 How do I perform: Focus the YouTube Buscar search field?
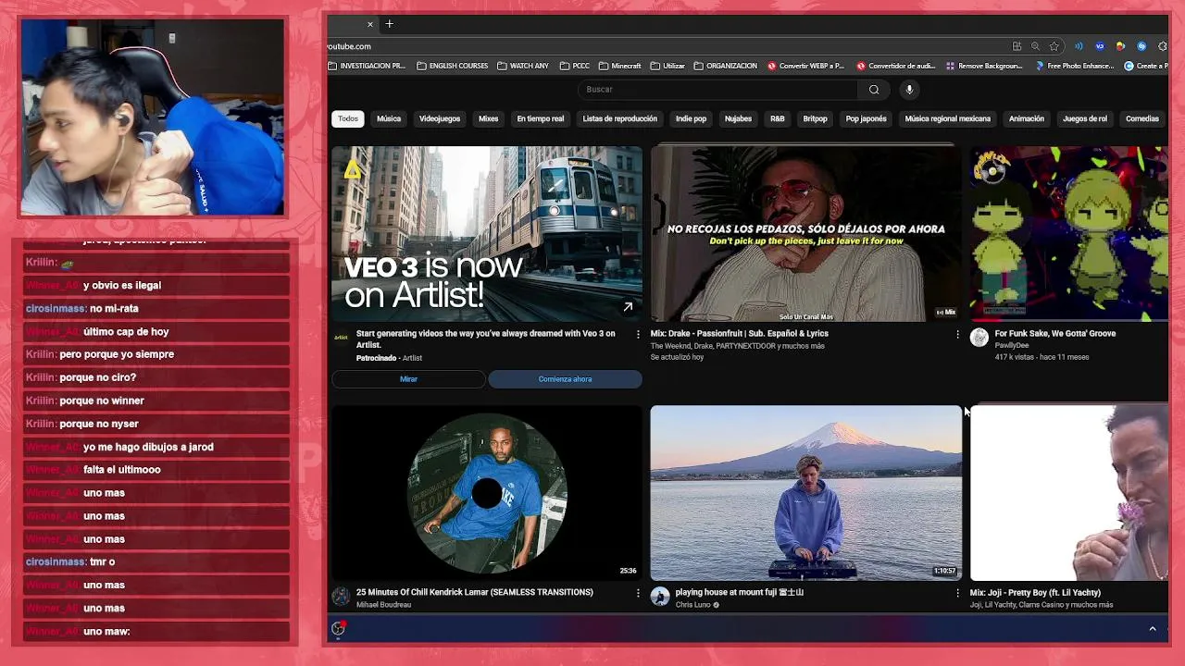(718, 90)
